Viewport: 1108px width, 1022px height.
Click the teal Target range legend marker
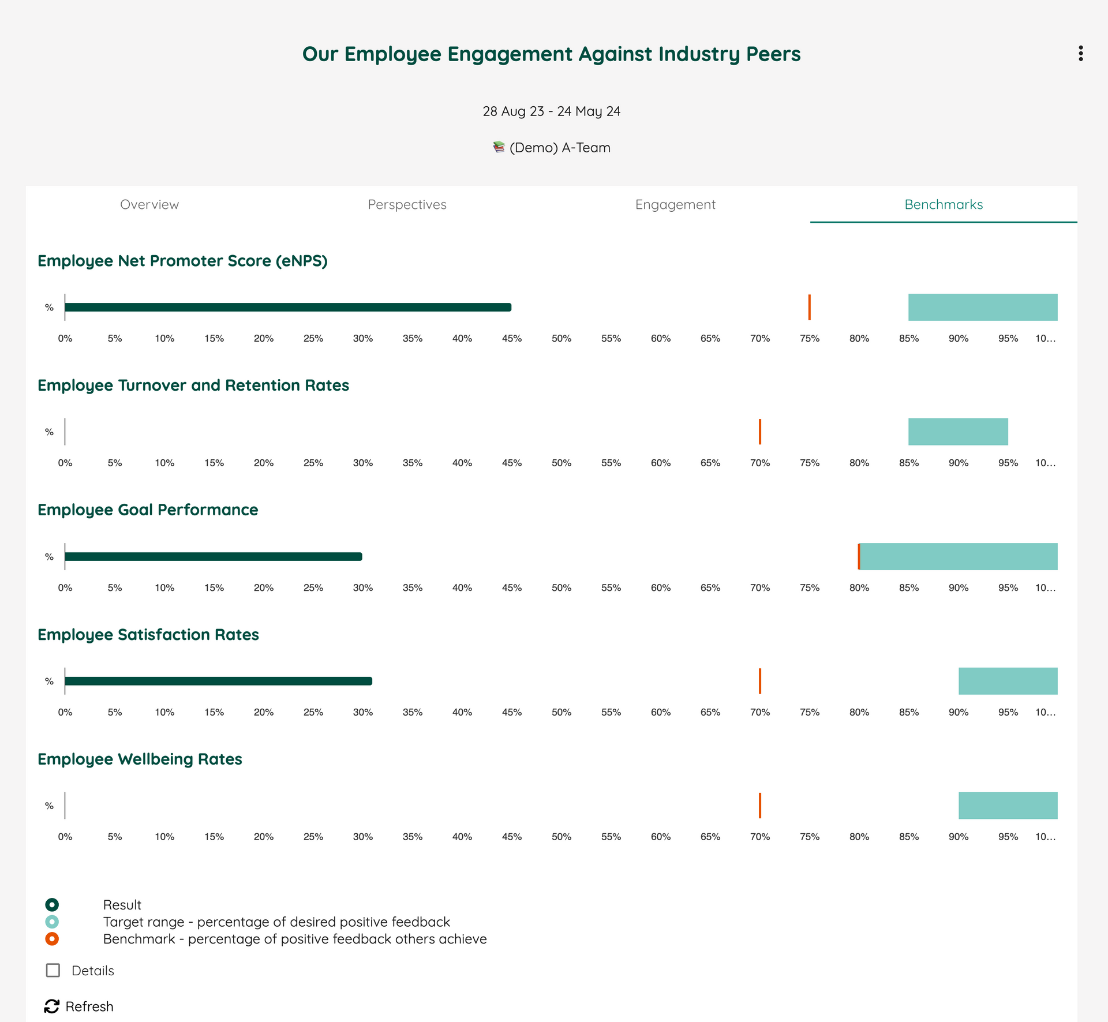pyautogui.click(x=52, y=922)
